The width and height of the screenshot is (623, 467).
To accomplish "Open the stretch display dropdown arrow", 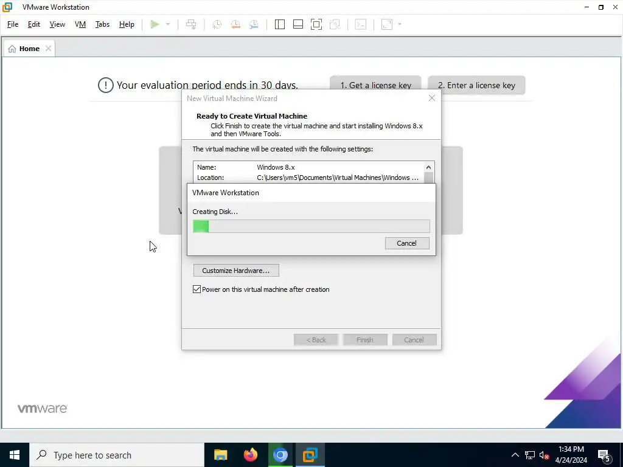I will point(400,24).
